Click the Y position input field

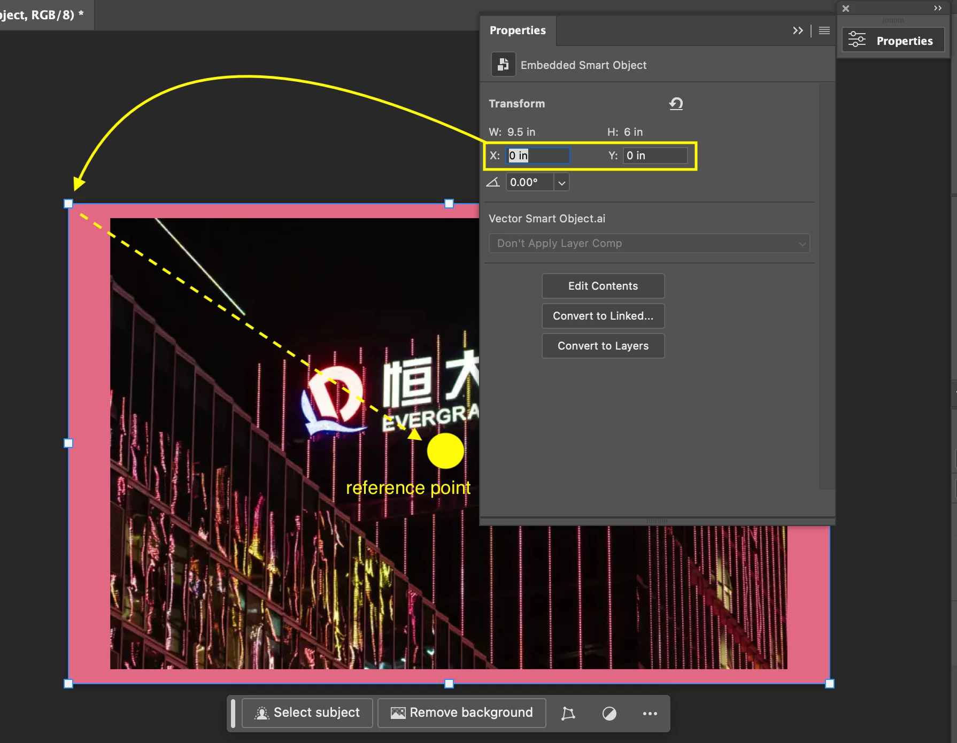[655, 156]
